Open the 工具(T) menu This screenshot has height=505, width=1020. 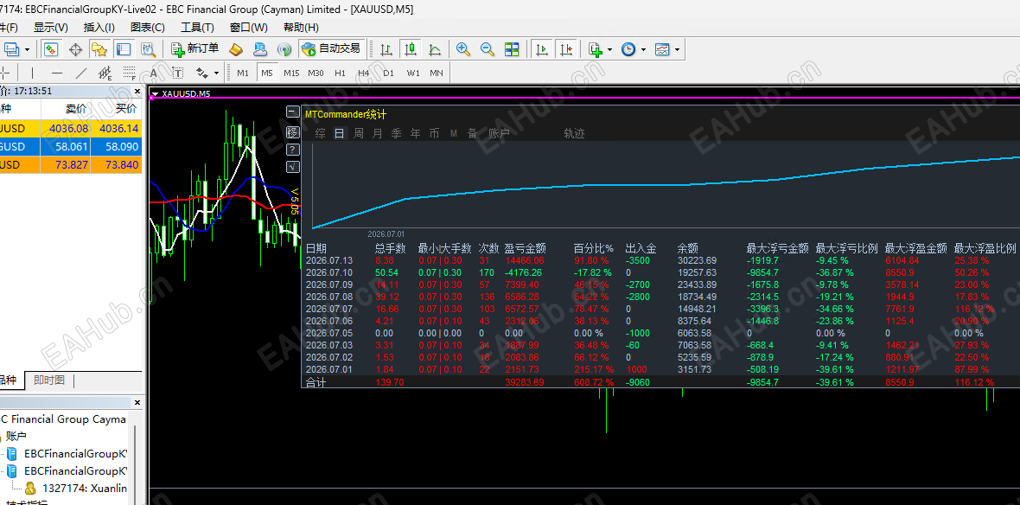197,28
